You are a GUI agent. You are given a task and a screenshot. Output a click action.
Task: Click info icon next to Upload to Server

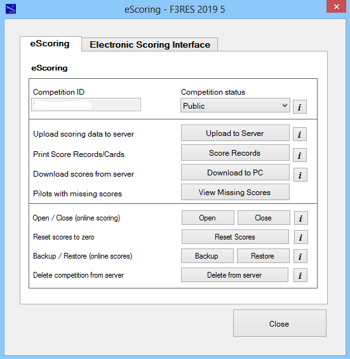pos(300,134)
